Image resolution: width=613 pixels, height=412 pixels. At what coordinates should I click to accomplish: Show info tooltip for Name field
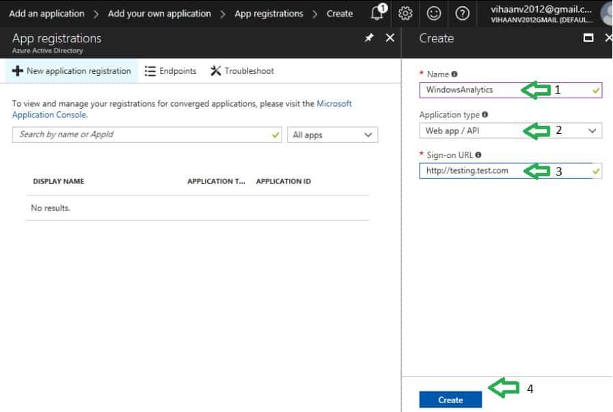click(x=454, y=74)
